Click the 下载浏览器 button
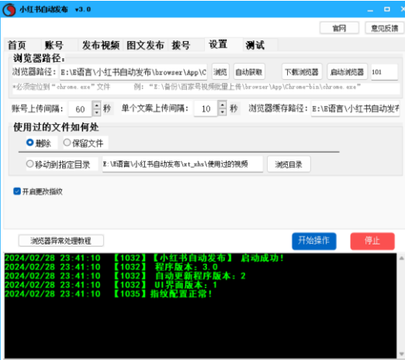The height and width of the screenshot is (360, 405). tap(302, 71)
